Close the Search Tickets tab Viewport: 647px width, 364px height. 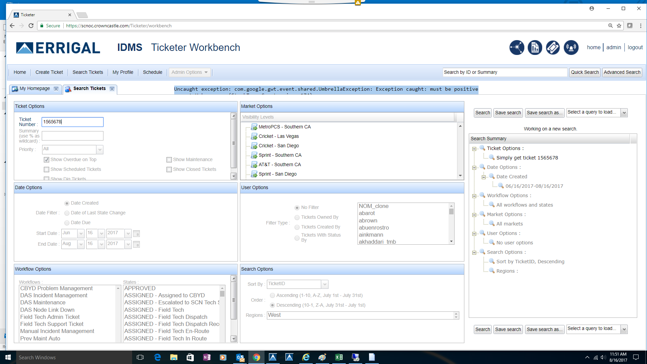point(112,89)
